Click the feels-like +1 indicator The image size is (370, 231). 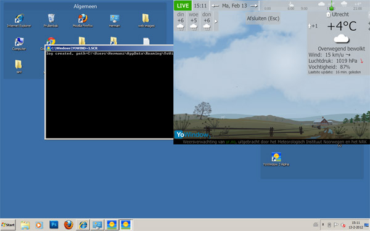313,26
